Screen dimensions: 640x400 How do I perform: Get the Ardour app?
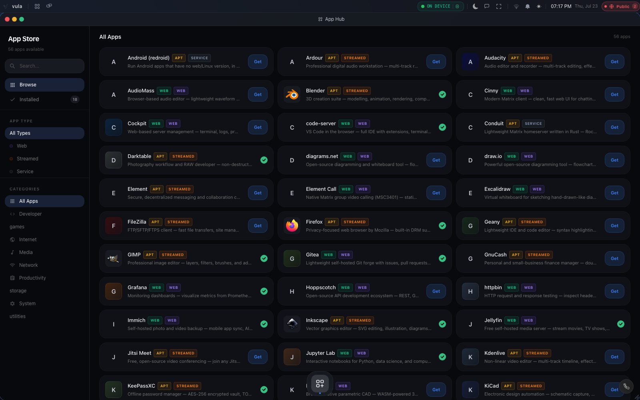[436, 62]
